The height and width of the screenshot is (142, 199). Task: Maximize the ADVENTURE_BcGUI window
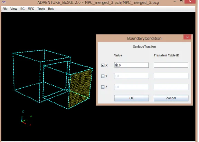pyautogui.click(x=181, y=1)
